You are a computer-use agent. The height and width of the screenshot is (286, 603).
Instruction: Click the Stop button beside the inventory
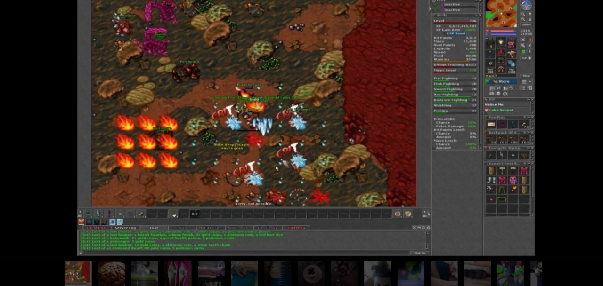[526, 76]
